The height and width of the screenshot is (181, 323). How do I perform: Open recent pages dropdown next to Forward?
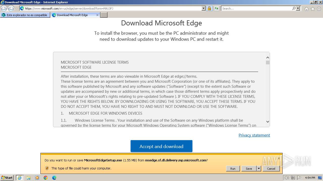point(17,9)
